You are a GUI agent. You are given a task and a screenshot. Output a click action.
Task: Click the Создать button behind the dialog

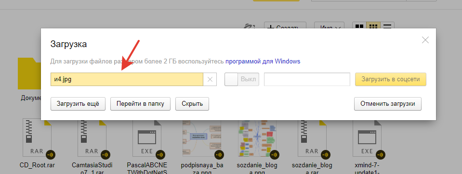[285, 25]
